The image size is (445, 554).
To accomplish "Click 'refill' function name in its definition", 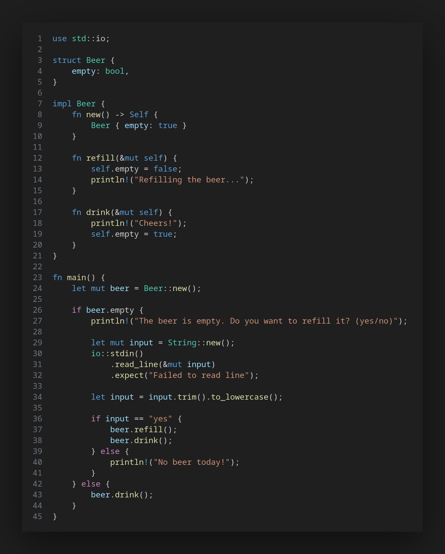I will tap(100, 158).
